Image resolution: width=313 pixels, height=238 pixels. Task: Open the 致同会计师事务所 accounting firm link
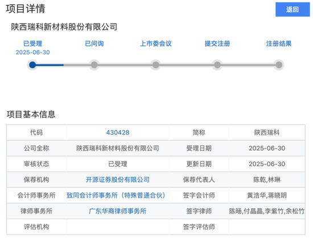116,195
